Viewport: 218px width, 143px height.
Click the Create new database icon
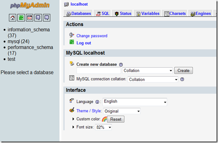[x=72, y=64]
